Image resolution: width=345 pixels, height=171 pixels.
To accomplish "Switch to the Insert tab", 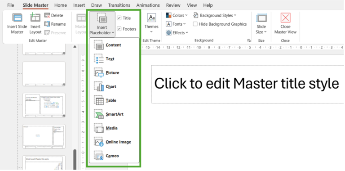I will point(79,5).
